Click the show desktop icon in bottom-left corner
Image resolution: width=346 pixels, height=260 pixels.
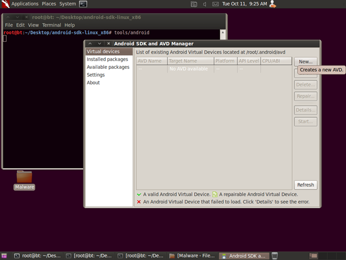tap(5, 256)
